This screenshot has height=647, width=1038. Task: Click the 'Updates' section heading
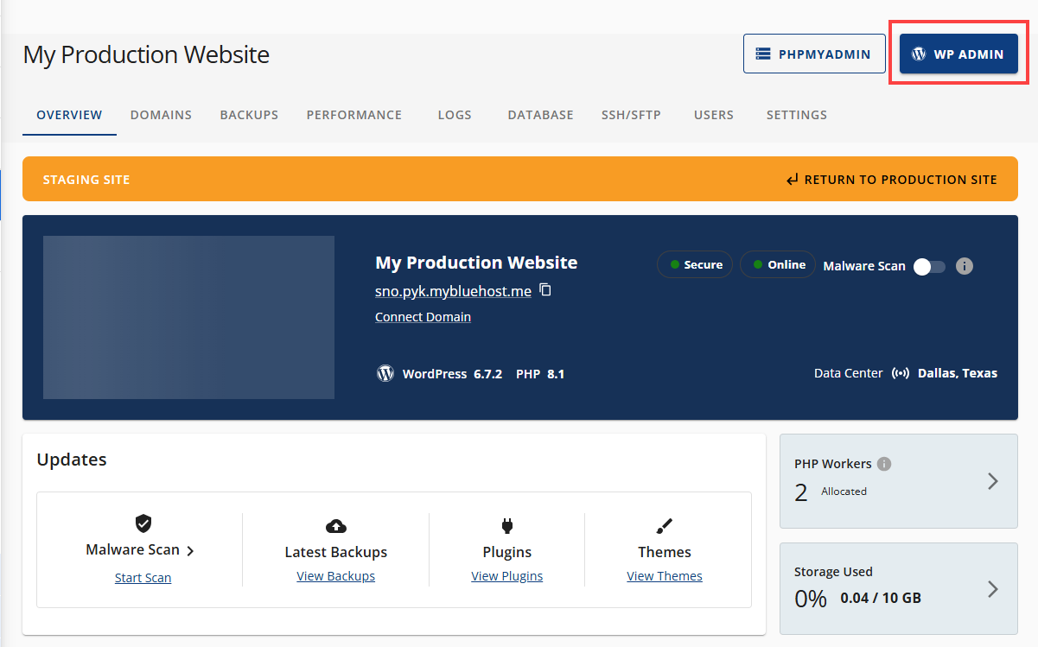(72, 460)
